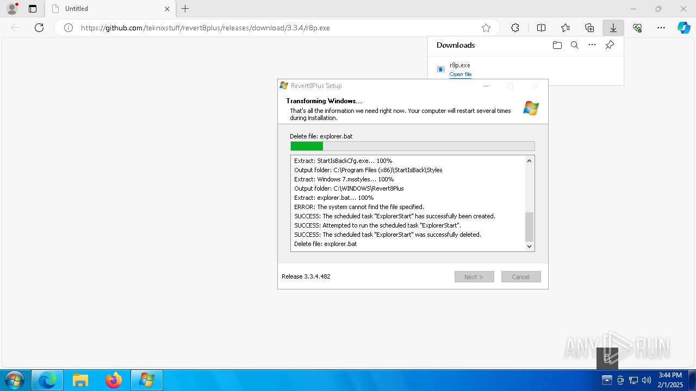Open the volume speaker tray icon

click(647, 380)
